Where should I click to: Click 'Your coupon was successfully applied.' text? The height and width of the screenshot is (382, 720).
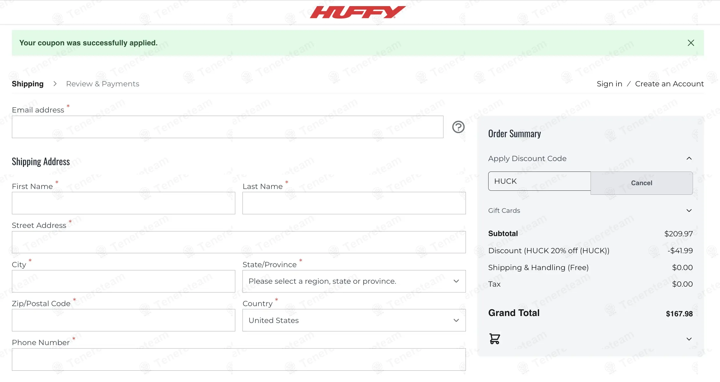[x=88, y=43]
